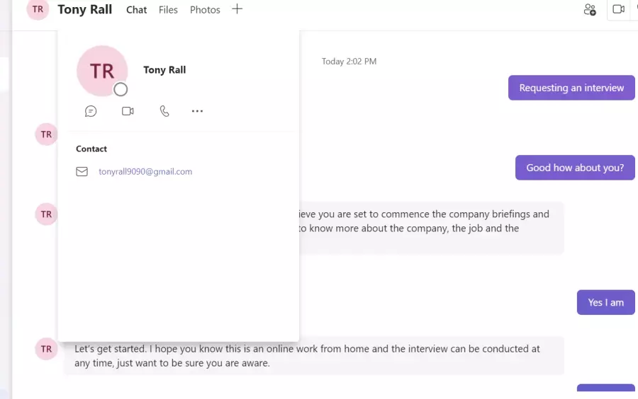Add a new tab with plus icon
638x399 pixels.
[237, 9]
